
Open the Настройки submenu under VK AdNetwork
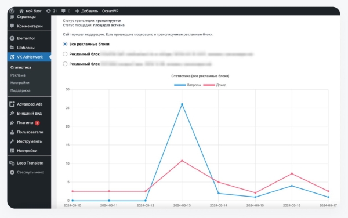(20, 83)
